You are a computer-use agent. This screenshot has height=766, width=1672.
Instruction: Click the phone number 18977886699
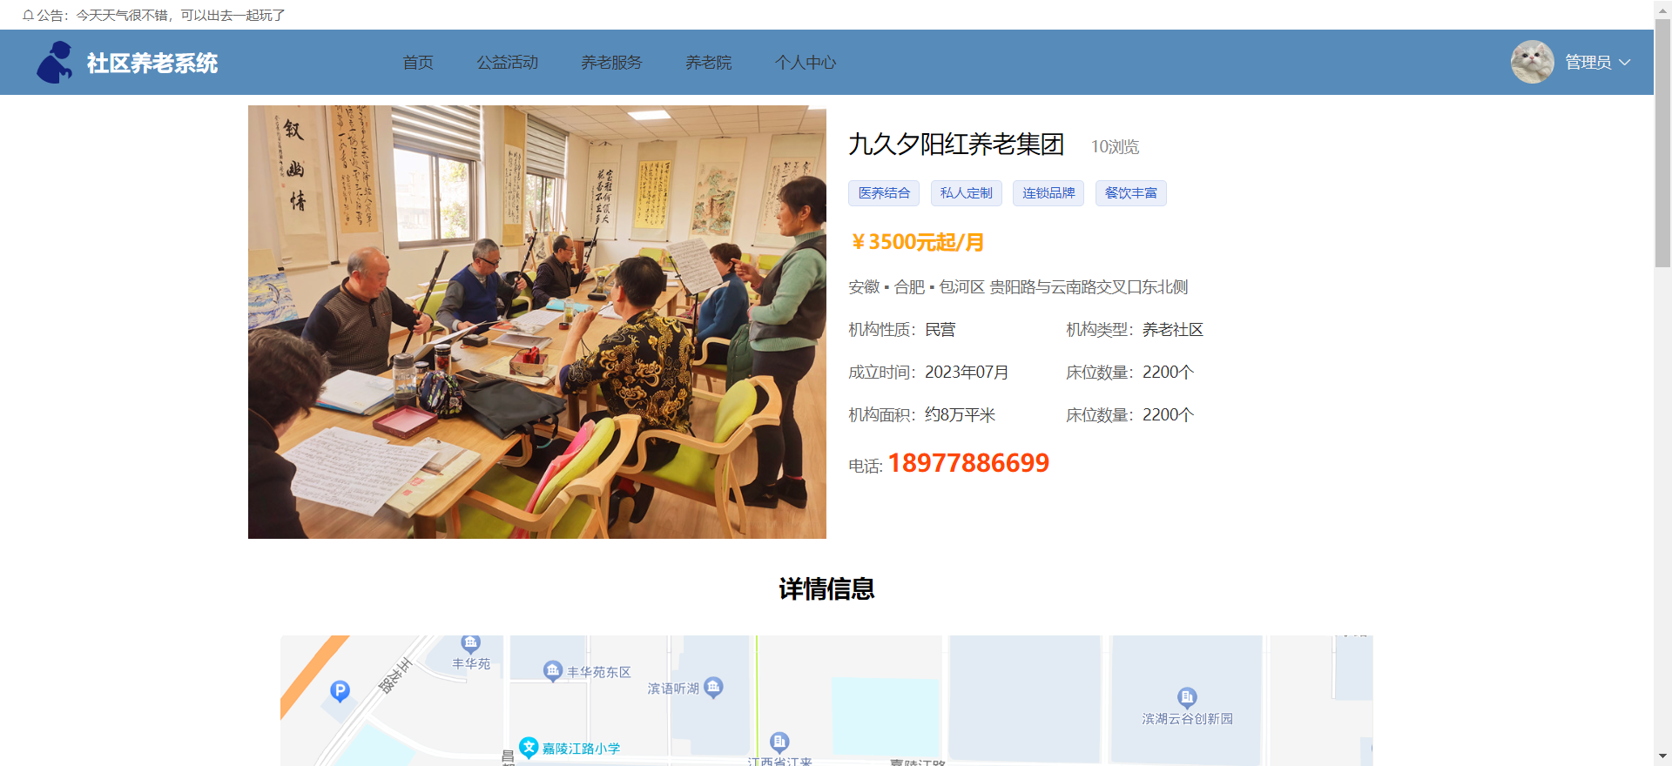click(968, 463)
